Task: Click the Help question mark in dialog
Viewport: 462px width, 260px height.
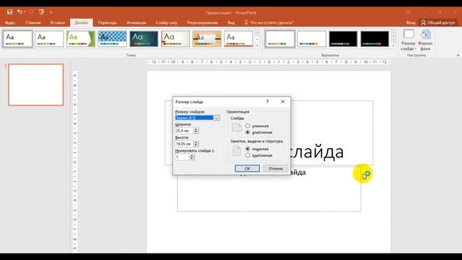Action: (x=268, y=101)
